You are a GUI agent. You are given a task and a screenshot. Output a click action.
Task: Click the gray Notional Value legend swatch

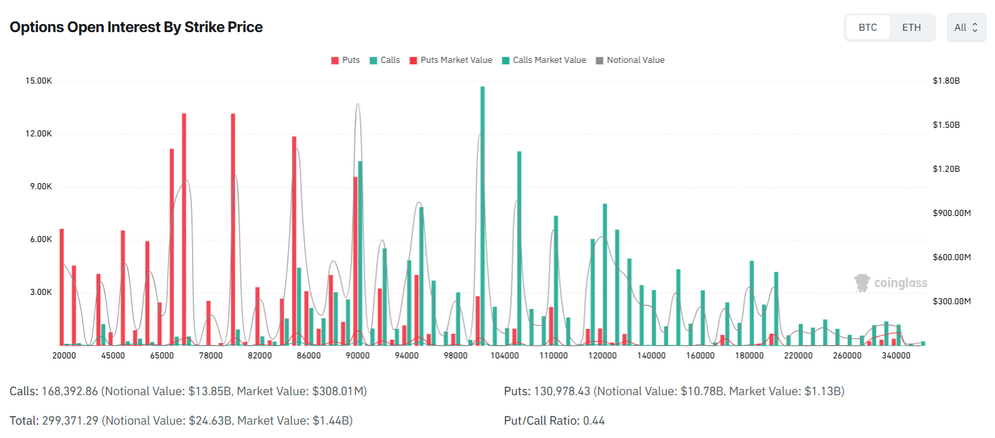coord(599,60)
